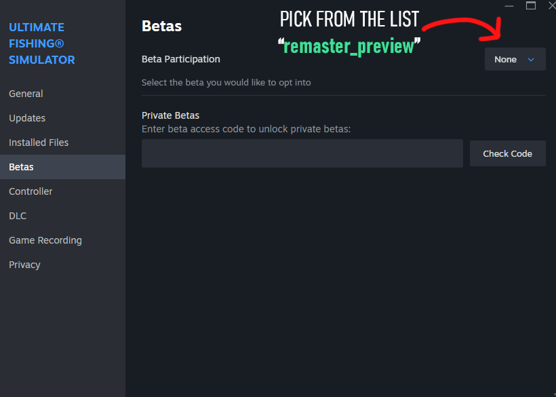Go to the Privacy section
This screenshot has width=556, height=397.
pos(24,265)
